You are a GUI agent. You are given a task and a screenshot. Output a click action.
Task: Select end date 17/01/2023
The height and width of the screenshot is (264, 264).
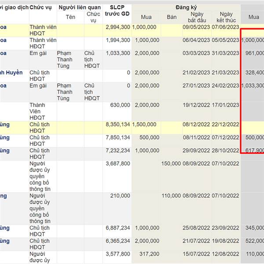pos(225,105)
